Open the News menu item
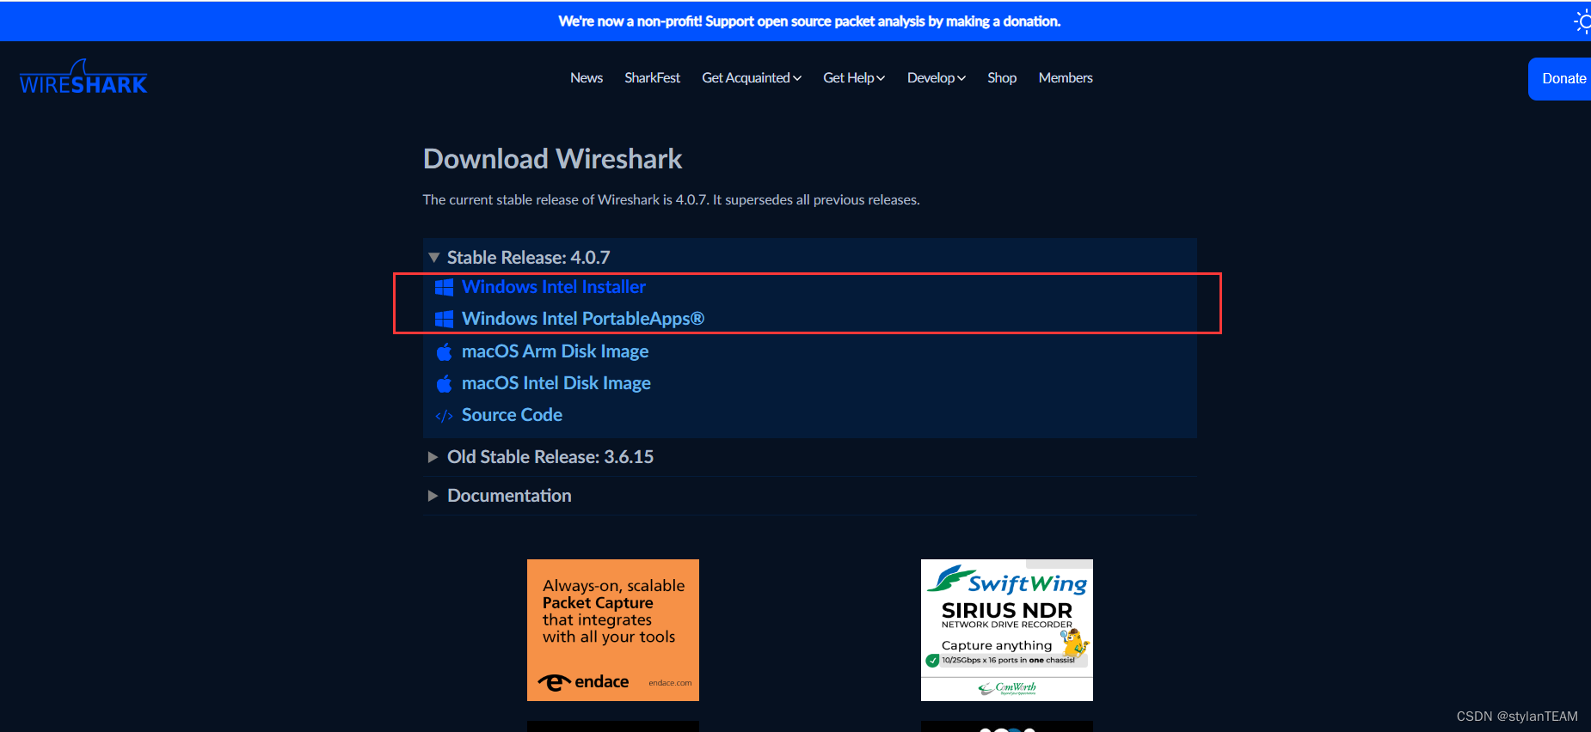1591x732 pixels. point(587,77)
